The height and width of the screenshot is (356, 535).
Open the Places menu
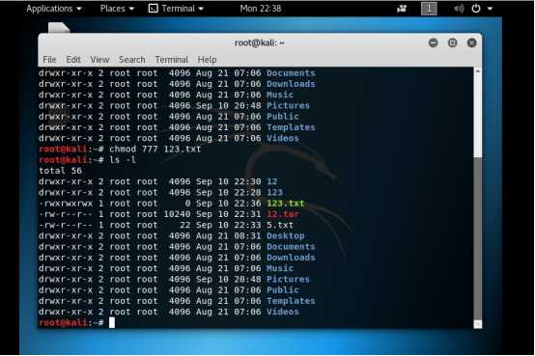point(117,9)
